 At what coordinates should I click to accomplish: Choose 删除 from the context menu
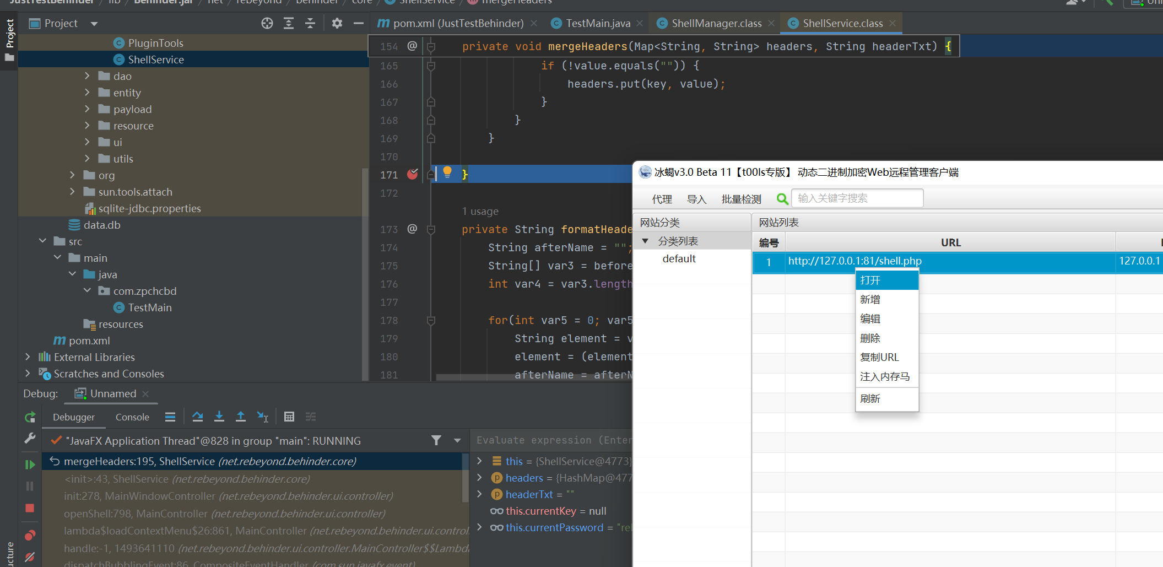click(x=886, y=338)
